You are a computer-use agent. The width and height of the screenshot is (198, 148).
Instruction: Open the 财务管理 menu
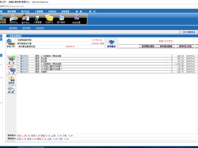pyautogui.click(x=12, y=12)
